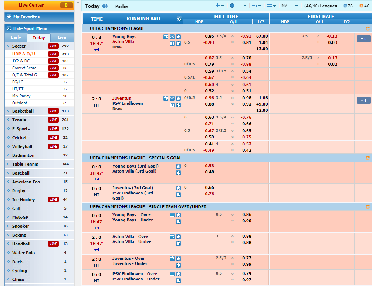The width and height of the screenshot is (372, 286).
Task: Open statistics chart icon for Juventus match
Action: tap(172, 105)
